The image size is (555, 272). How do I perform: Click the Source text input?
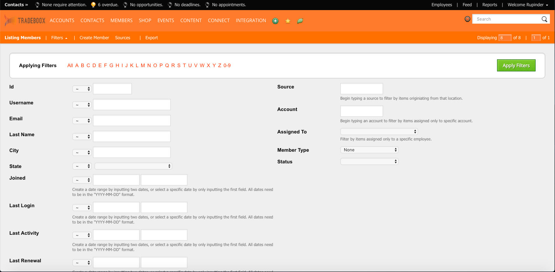click(362, 88)
